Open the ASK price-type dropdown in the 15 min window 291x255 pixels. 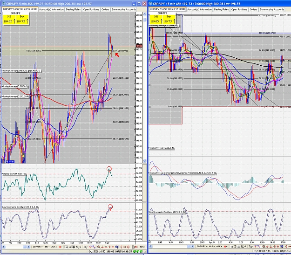[x=219, y=247]
